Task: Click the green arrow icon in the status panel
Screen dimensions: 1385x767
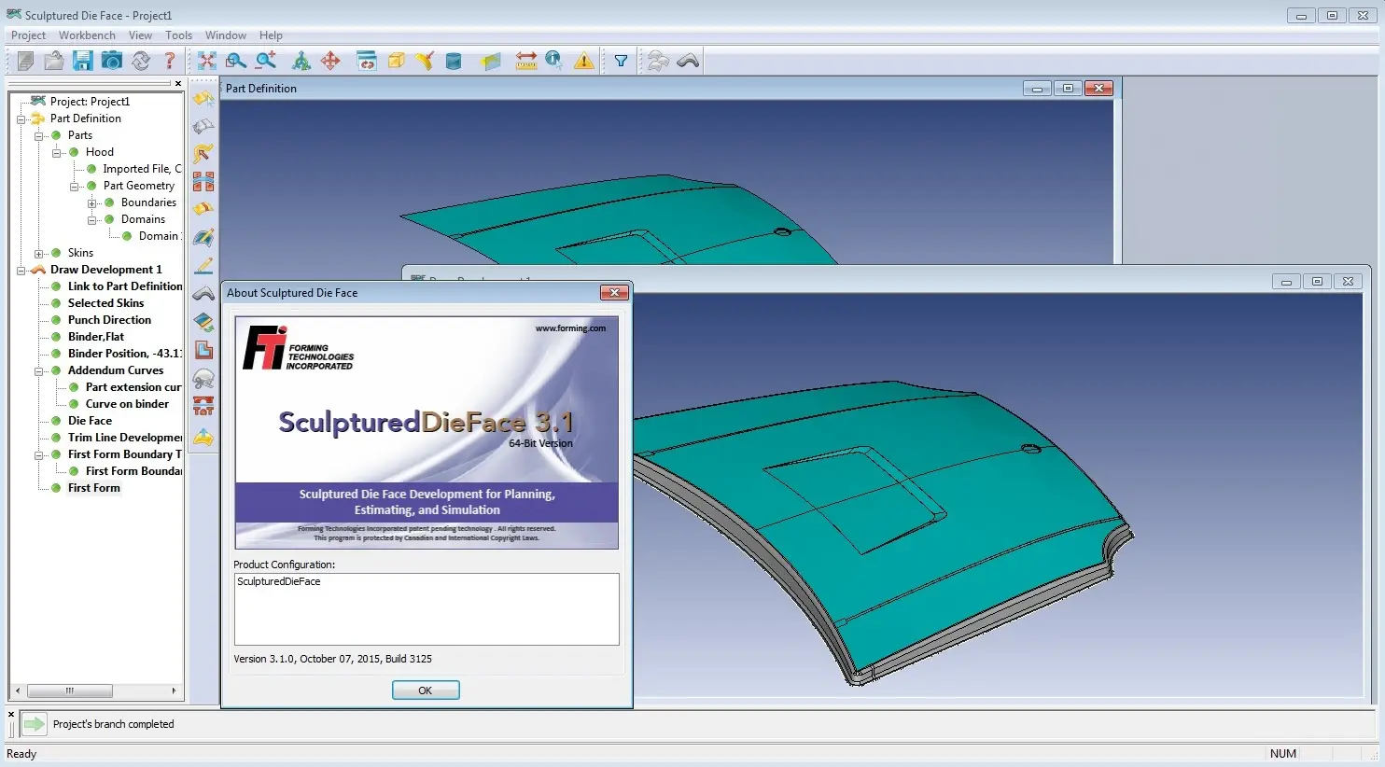Action: coord(34,724)
